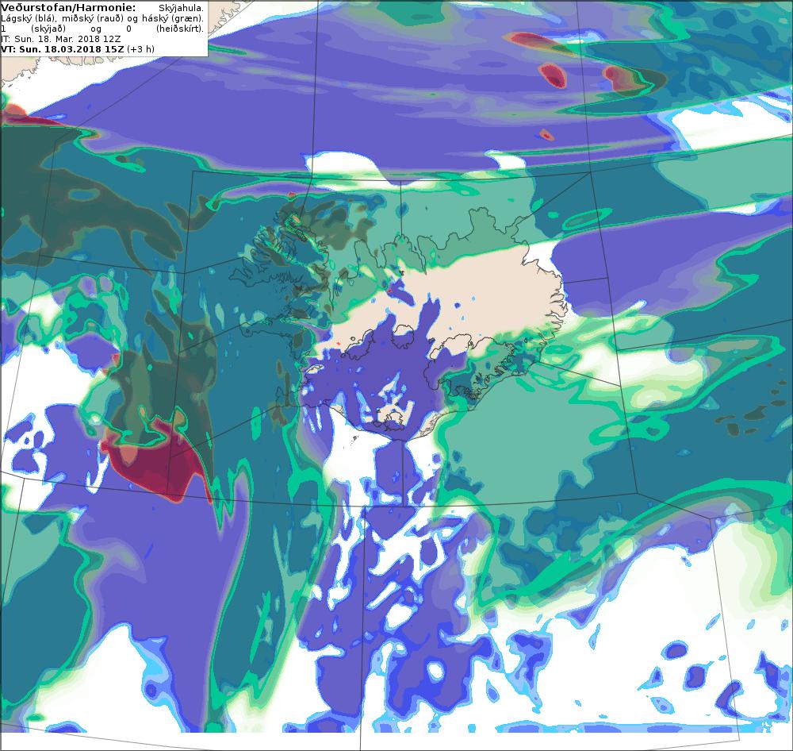793x751 pixels.
Task: Click the 'Lágský (blá), miðský (rauð)' legend line
Action: point(102,18)
